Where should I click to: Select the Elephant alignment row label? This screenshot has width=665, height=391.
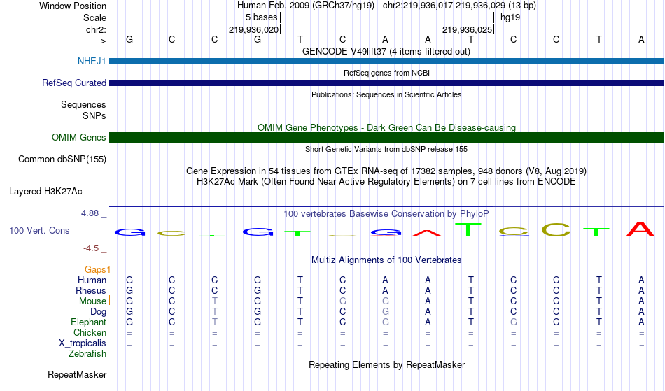click(x=88, y=322)
